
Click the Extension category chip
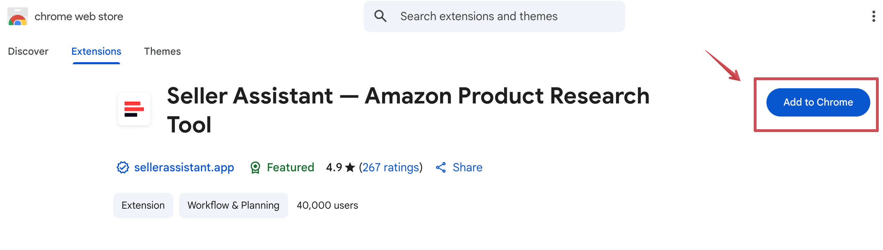pyautogui.click(x=143, y=206)
